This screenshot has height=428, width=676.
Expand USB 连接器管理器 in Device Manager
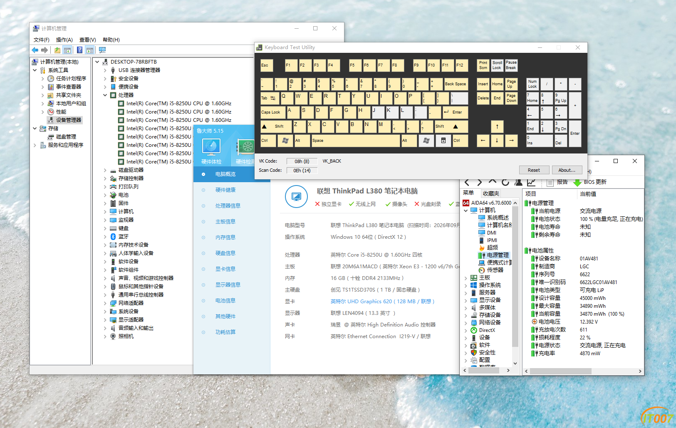coord(105,70)
